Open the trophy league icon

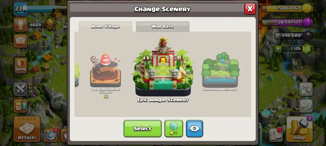20,25
